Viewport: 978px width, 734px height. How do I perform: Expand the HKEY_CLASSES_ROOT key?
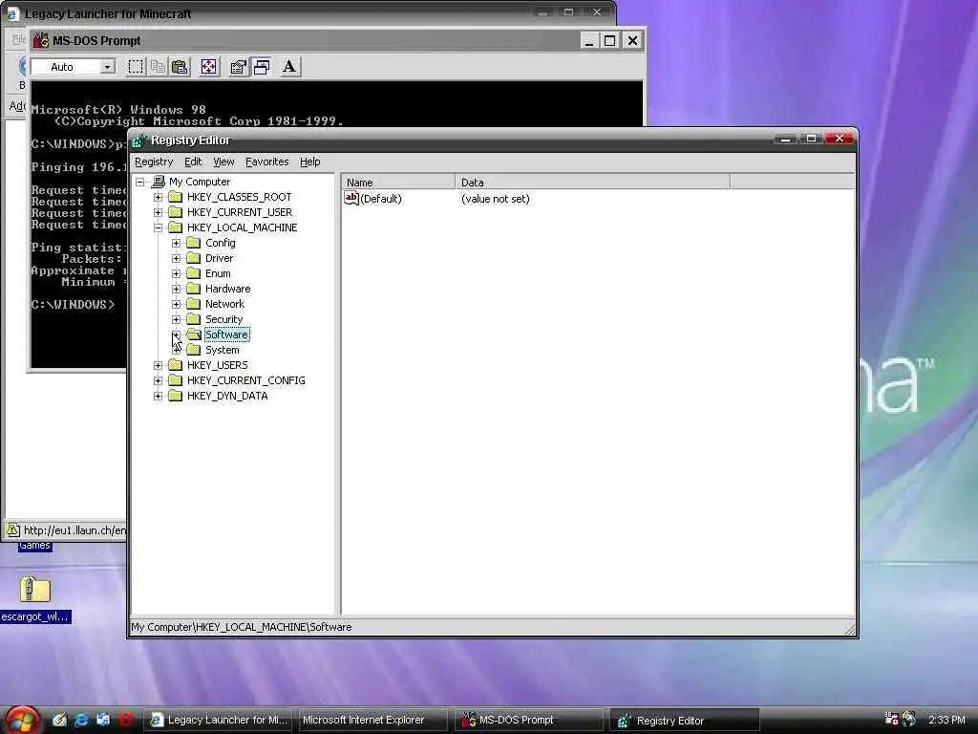point(158,197)
